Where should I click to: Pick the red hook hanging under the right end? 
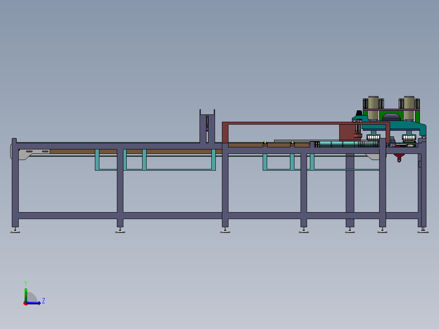click(399, 158)
